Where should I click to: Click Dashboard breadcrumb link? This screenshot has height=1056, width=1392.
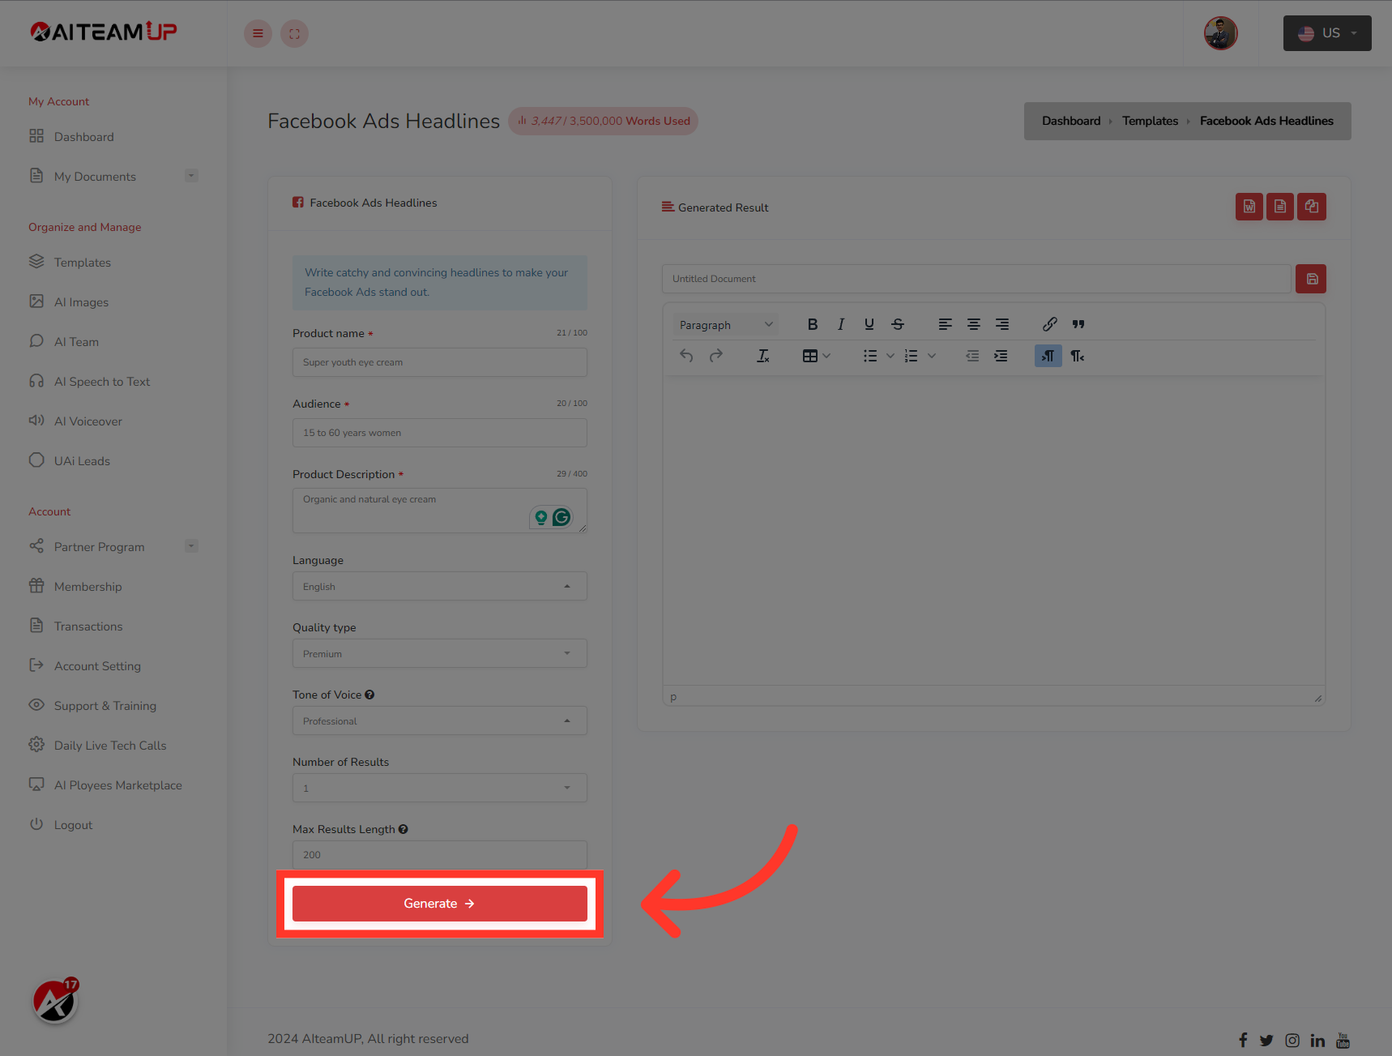1070,121
